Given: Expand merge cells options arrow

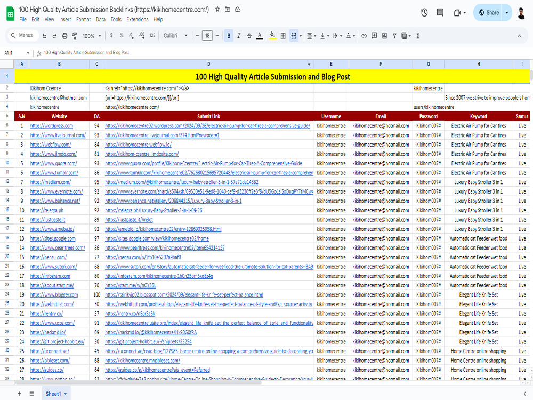Looking at the screenshot, I should [301, 36].
